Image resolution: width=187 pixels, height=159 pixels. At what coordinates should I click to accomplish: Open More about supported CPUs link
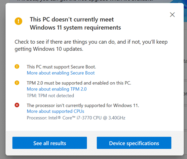pos(55,111)
